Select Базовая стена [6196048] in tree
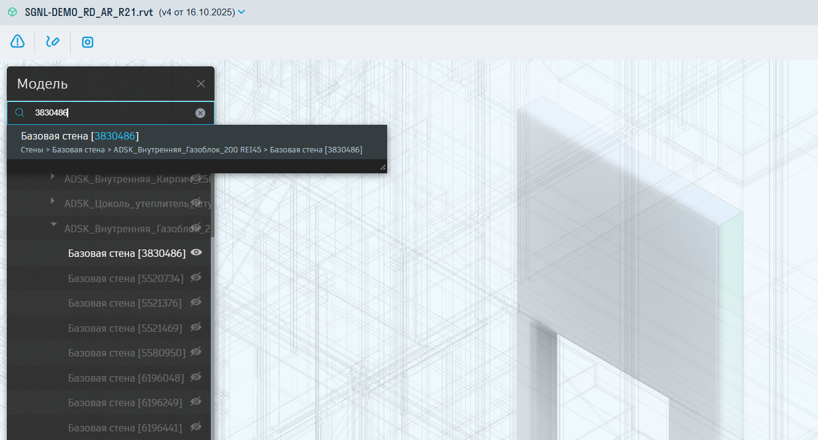818x440 pixels. (125, 377)
